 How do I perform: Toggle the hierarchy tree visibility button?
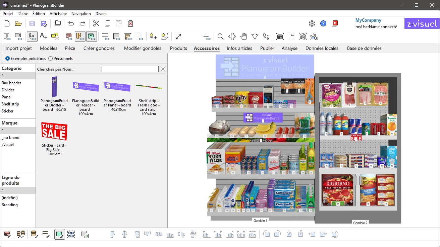click(32, 36)
